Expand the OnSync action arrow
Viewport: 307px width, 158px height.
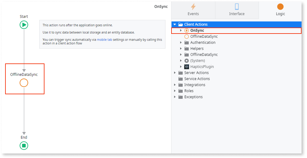pyautogui.click(x=181, y=31)
